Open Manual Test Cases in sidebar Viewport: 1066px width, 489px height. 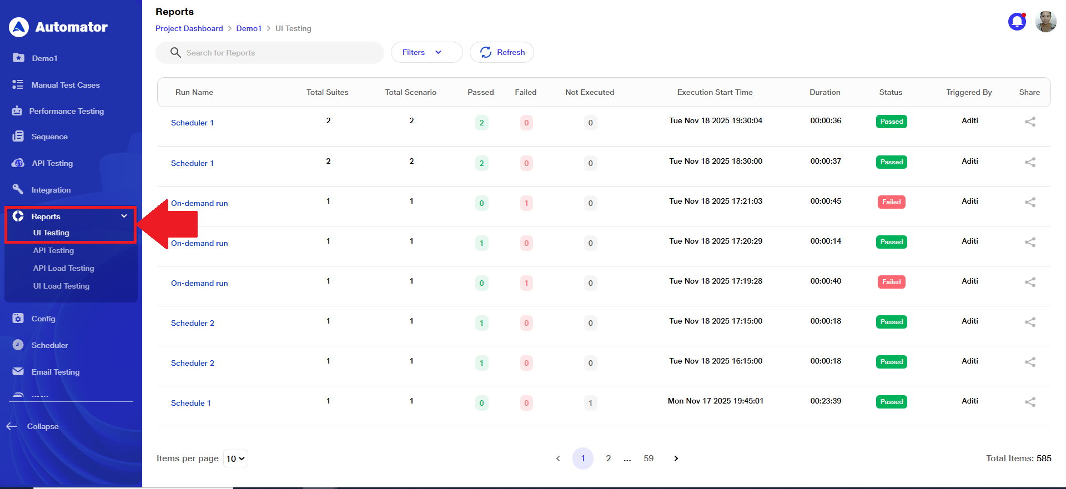coord(65,85)
